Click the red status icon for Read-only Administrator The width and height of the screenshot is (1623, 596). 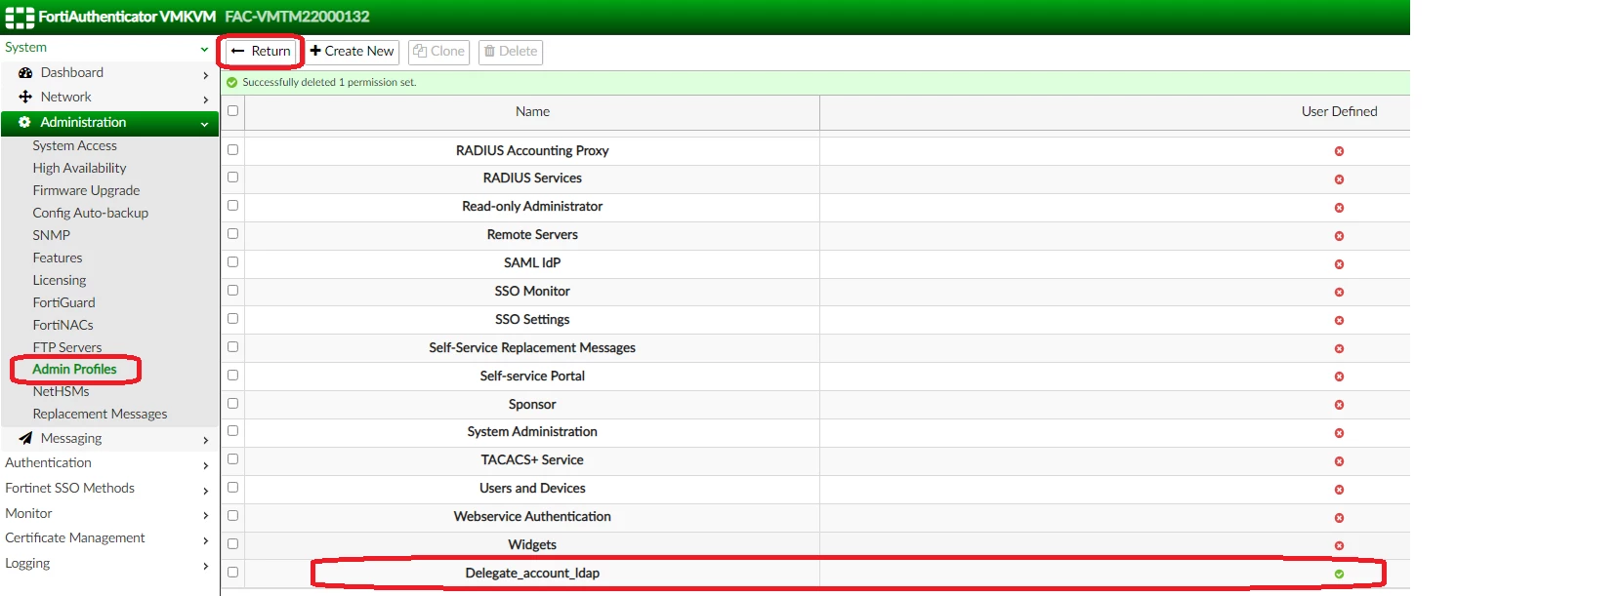click(1339, 208)
